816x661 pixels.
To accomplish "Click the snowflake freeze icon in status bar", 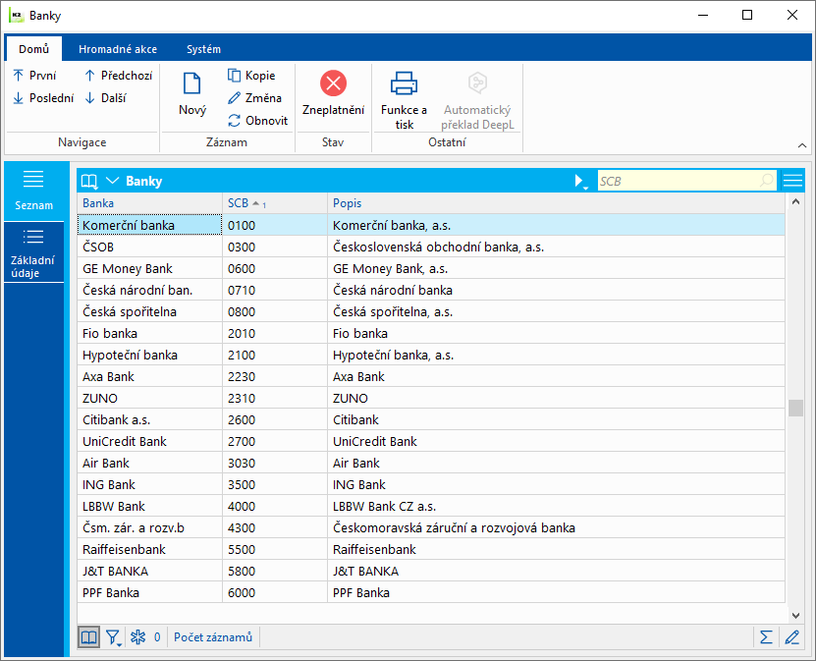I will [x=138, y=637].
